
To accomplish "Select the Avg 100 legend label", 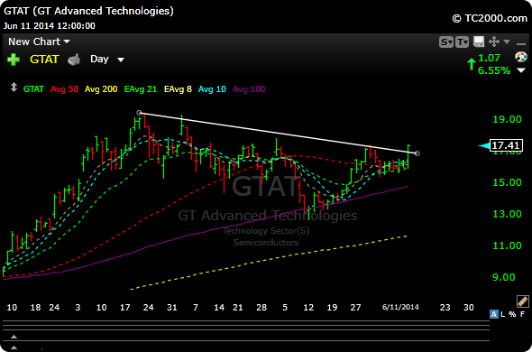I will point(249,89).
